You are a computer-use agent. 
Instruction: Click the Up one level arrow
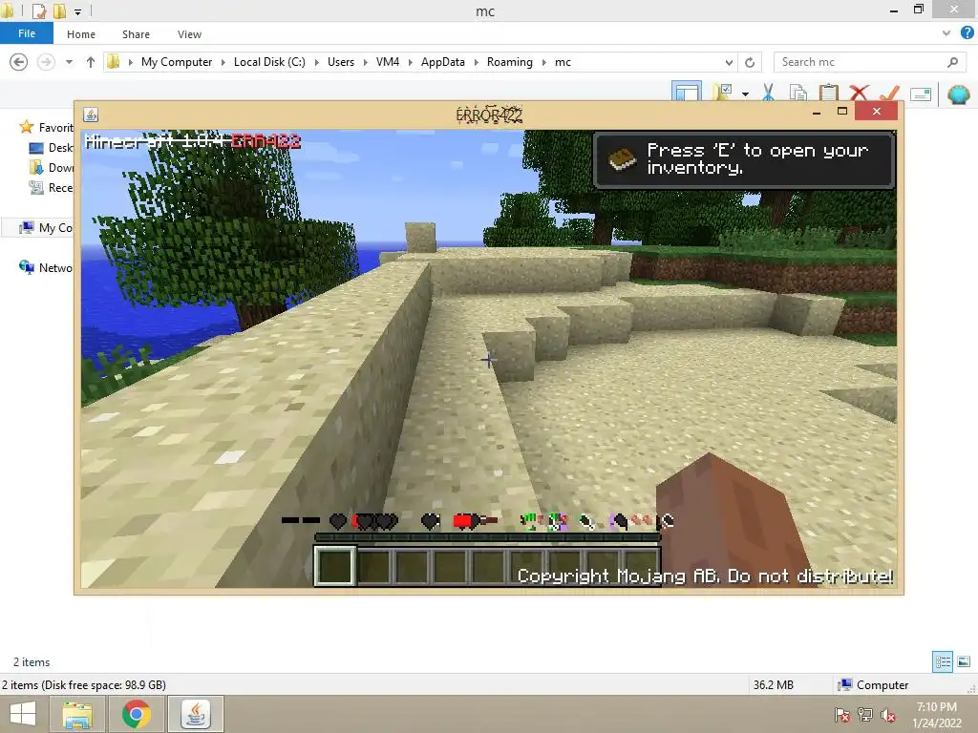(x=91, y=62)
